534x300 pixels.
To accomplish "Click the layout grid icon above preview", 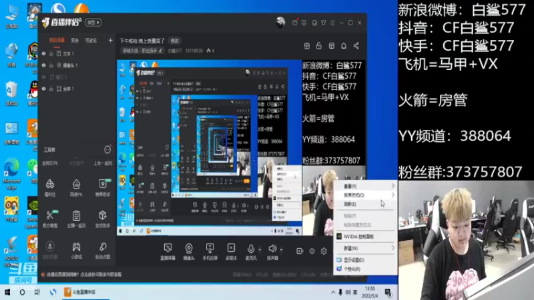I will pyautogui.click(x=331, y=46).
